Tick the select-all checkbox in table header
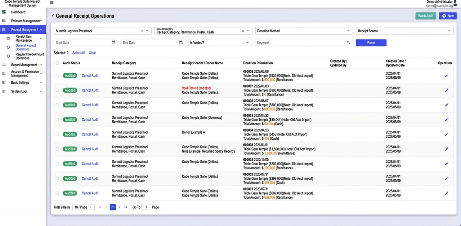The image size is (461, 226). coord(57,63)
